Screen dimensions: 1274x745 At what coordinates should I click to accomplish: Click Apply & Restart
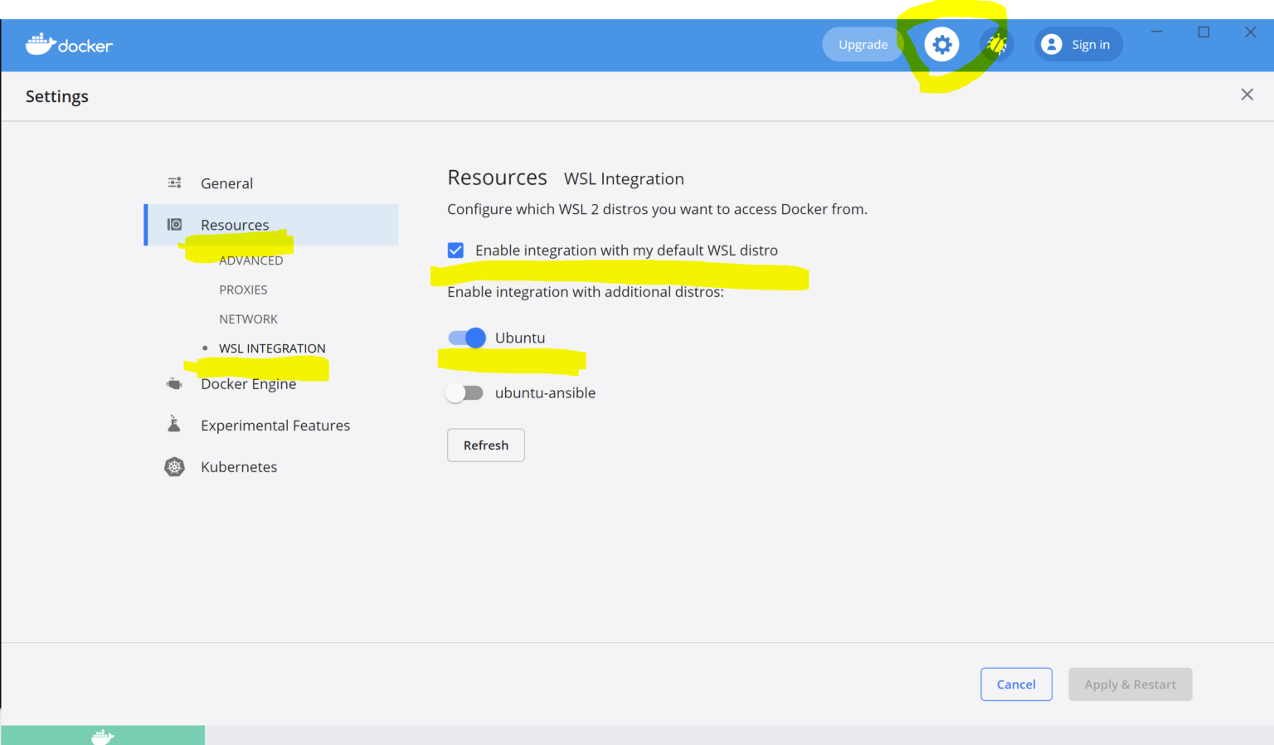[1131, 684]
